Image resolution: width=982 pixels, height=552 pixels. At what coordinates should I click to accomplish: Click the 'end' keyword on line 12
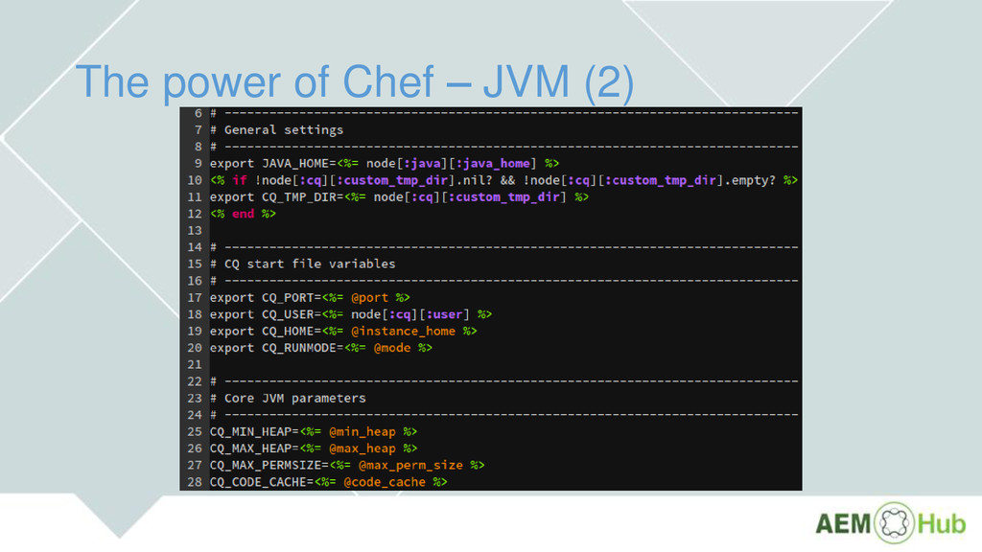tap(243, 214)
